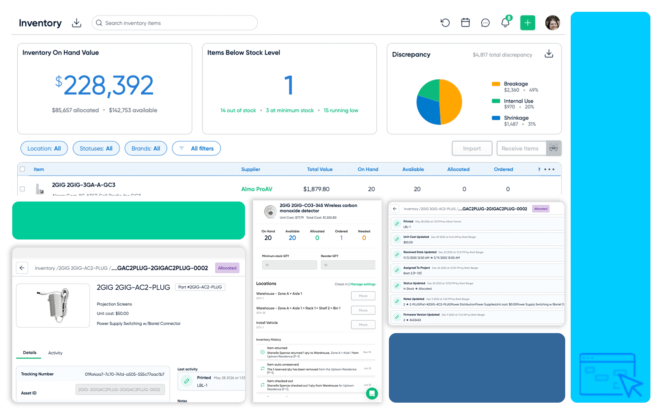Screen dimensions: 658x417
Task: Click Move for the Shelf 2 > Bin 1 location
Action: coord(363,310)
